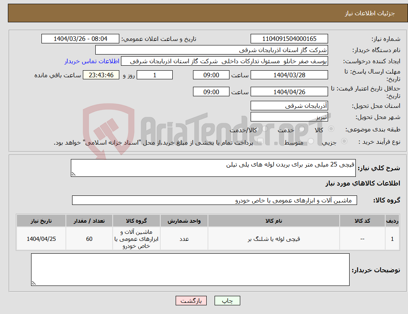Click buyer organization name field
Viewport: 408px width, 314px height.
(212, 50)
